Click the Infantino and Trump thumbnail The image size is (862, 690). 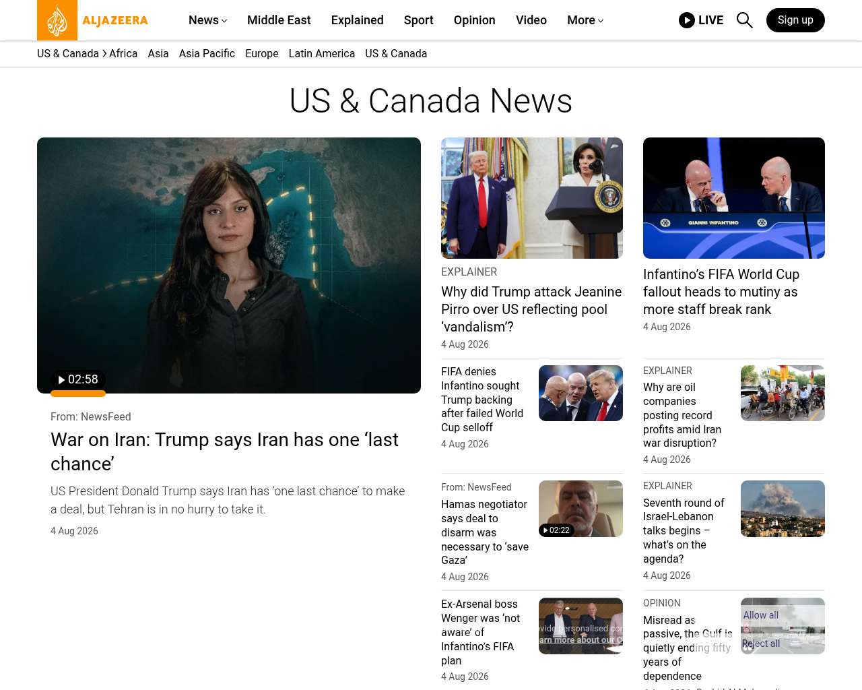581,393
